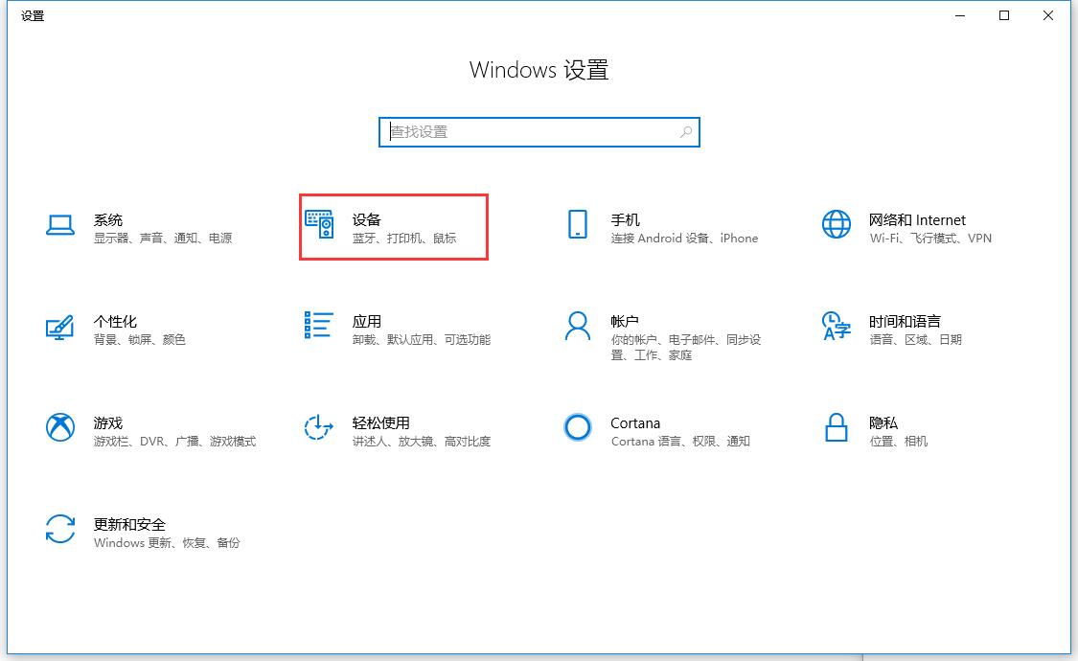Go to 个性化 heading
The height and width of the screenshot is (661, 1078).
[x=115, y=322]
